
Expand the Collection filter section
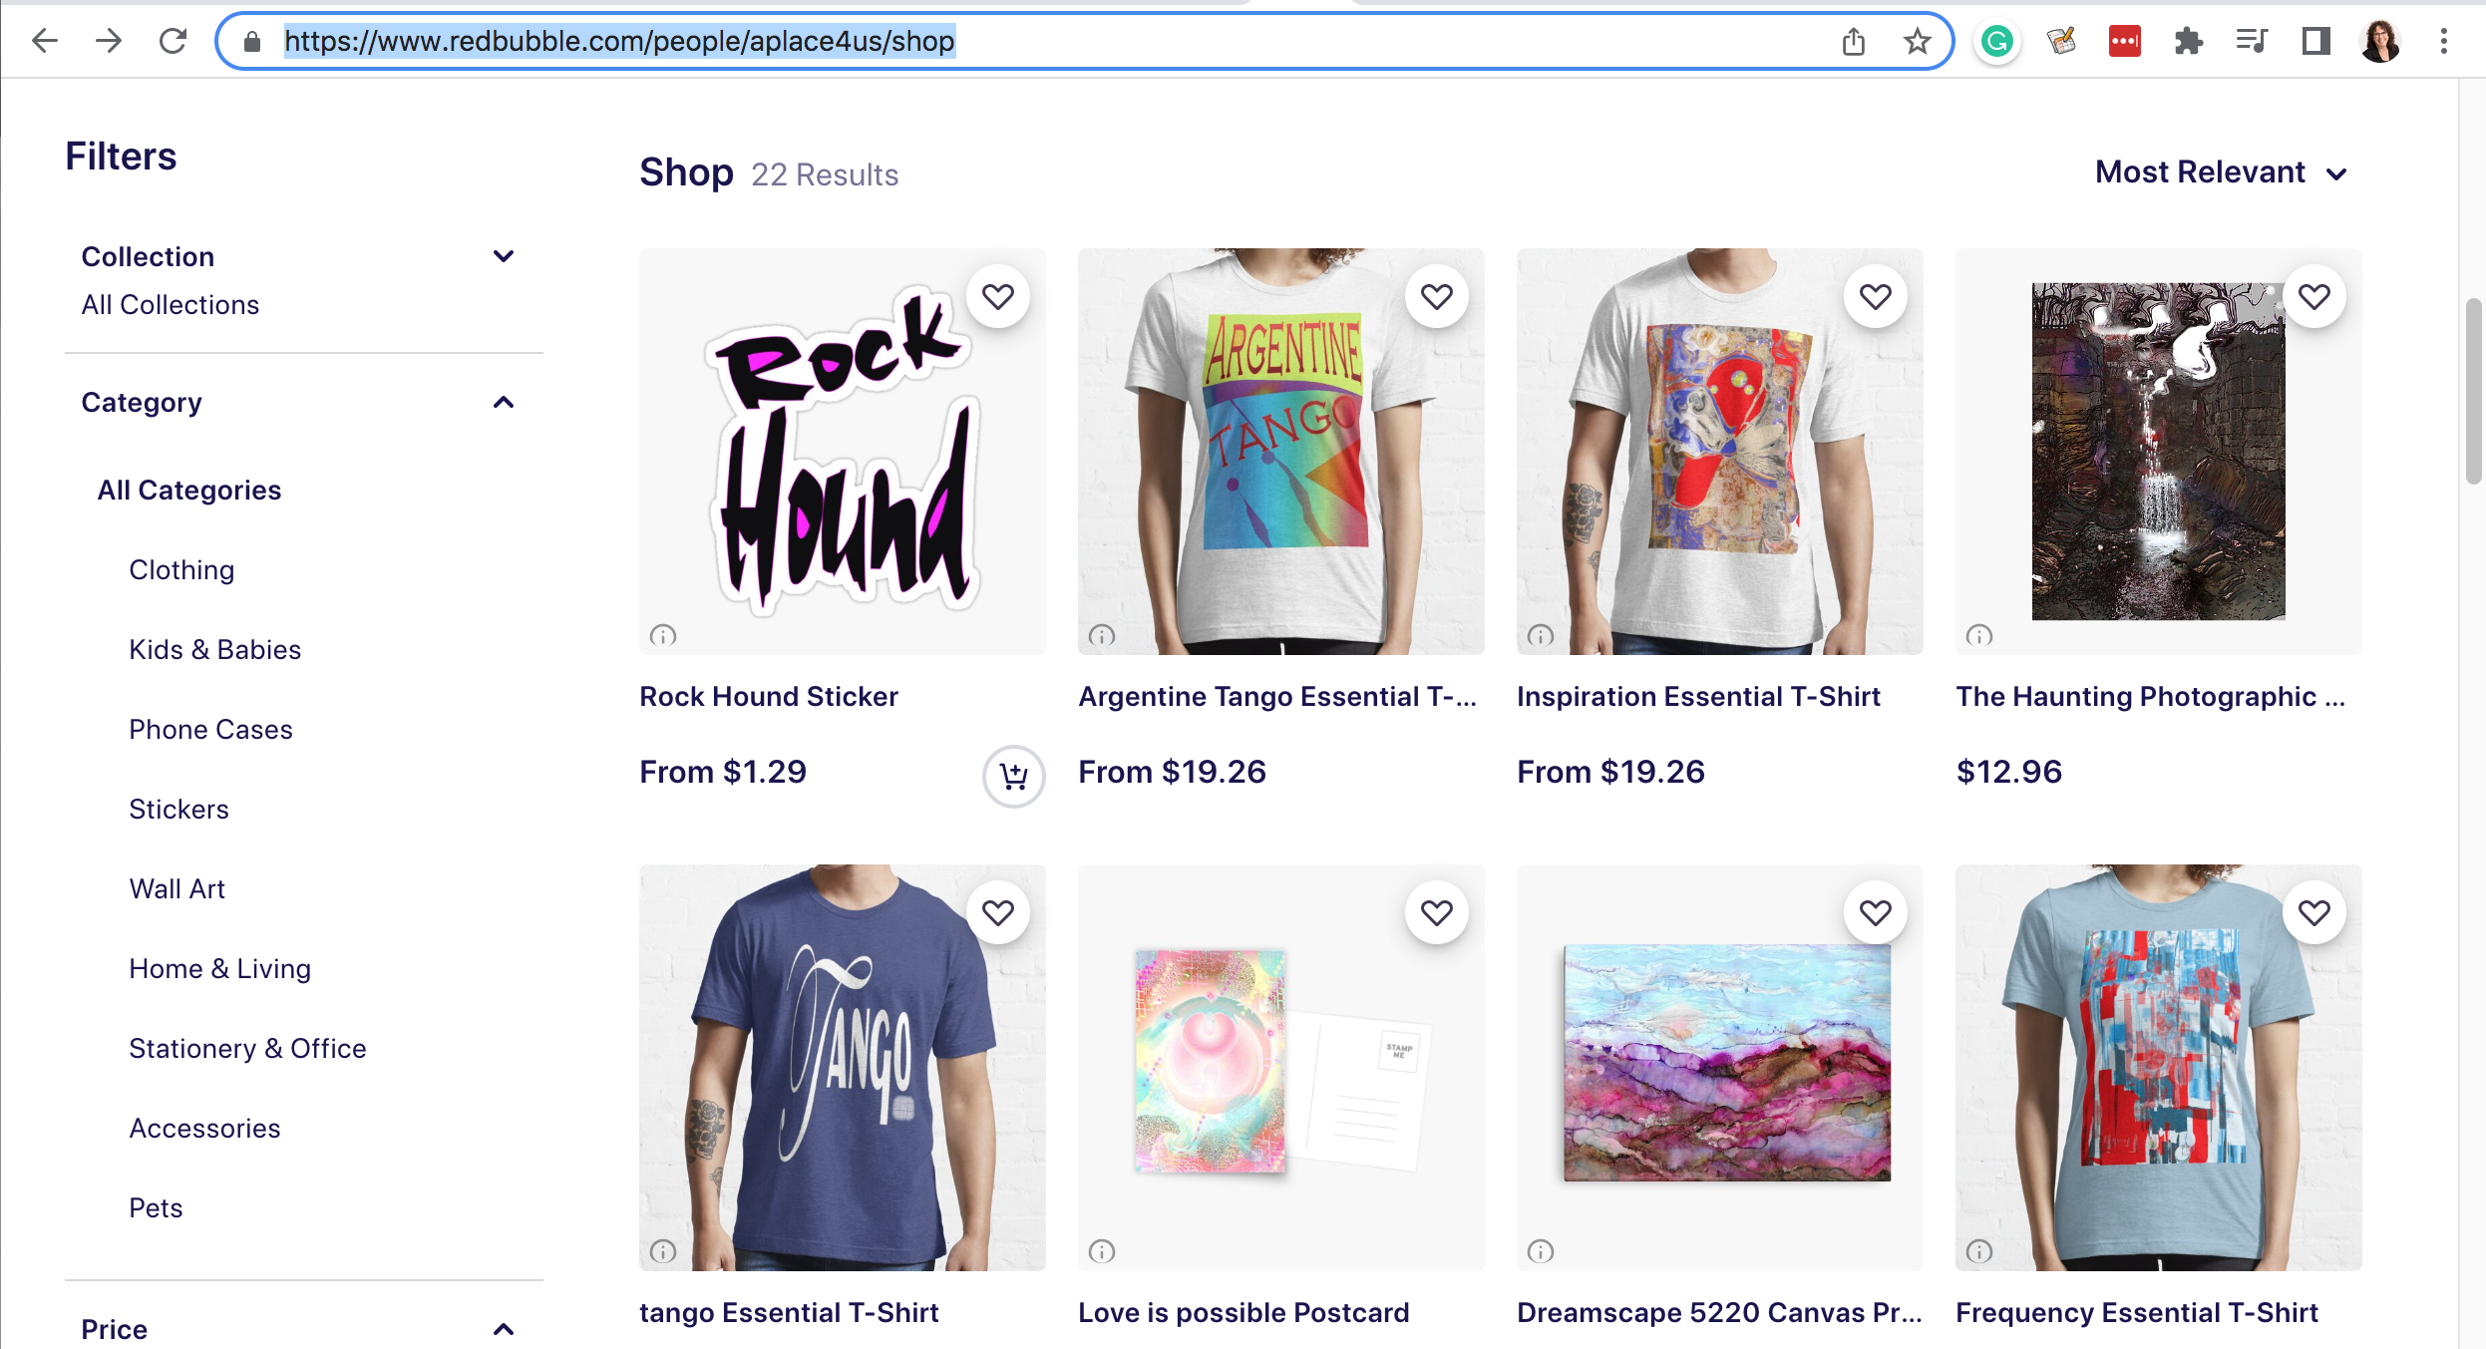504,256
